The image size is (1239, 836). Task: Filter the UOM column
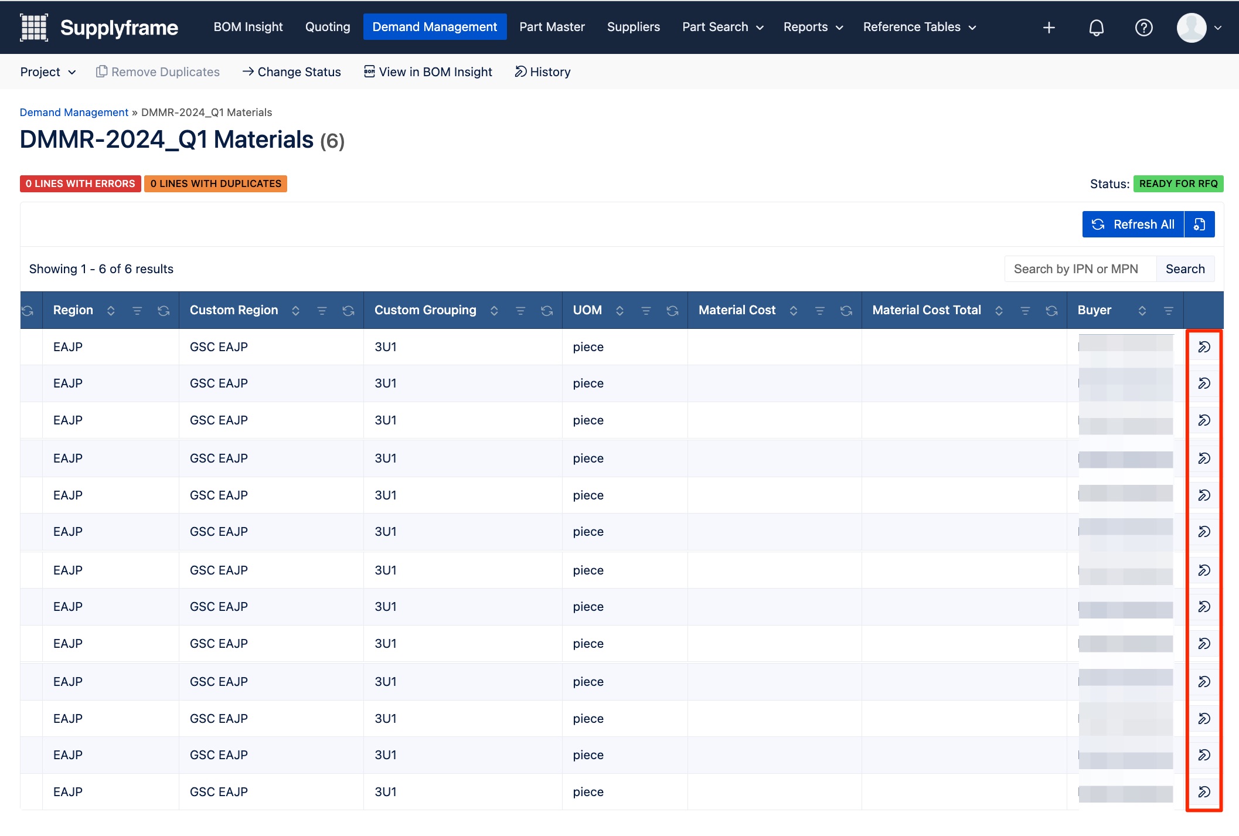(x=646, y=311)
